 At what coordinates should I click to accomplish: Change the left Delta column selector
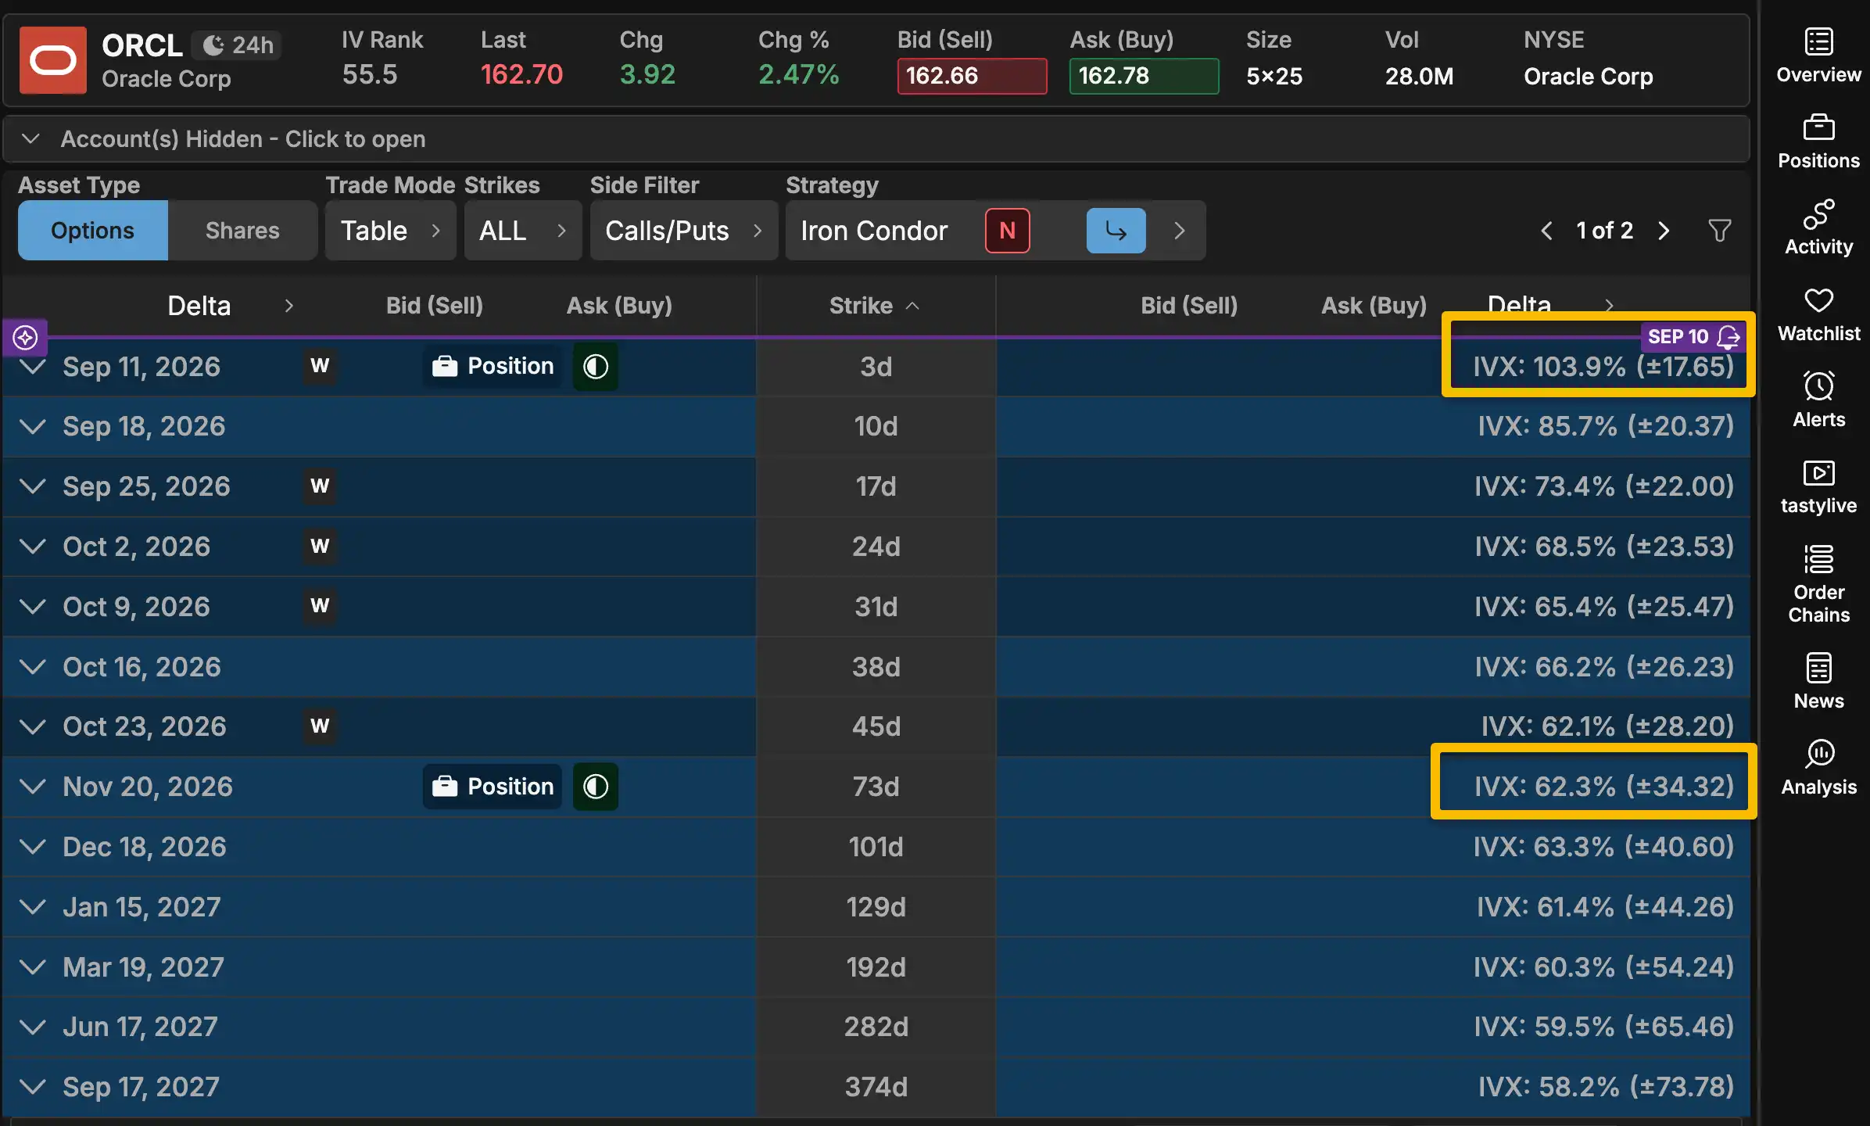[230, 305]
